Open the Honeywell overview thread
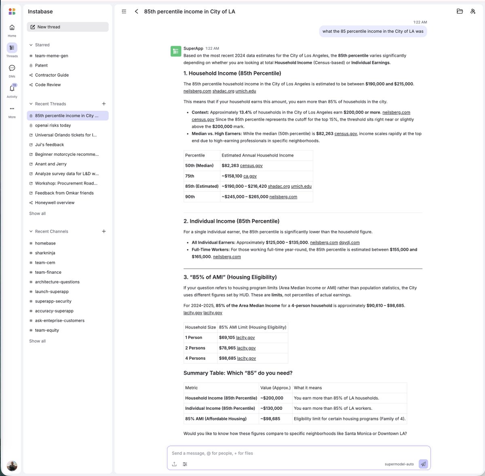The width and height of the screenshot is (485, 476). [68, 203]
